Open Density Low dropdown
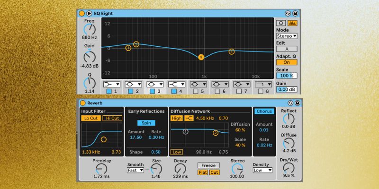This screenshot has height=189, width=379. pos(262,170)
